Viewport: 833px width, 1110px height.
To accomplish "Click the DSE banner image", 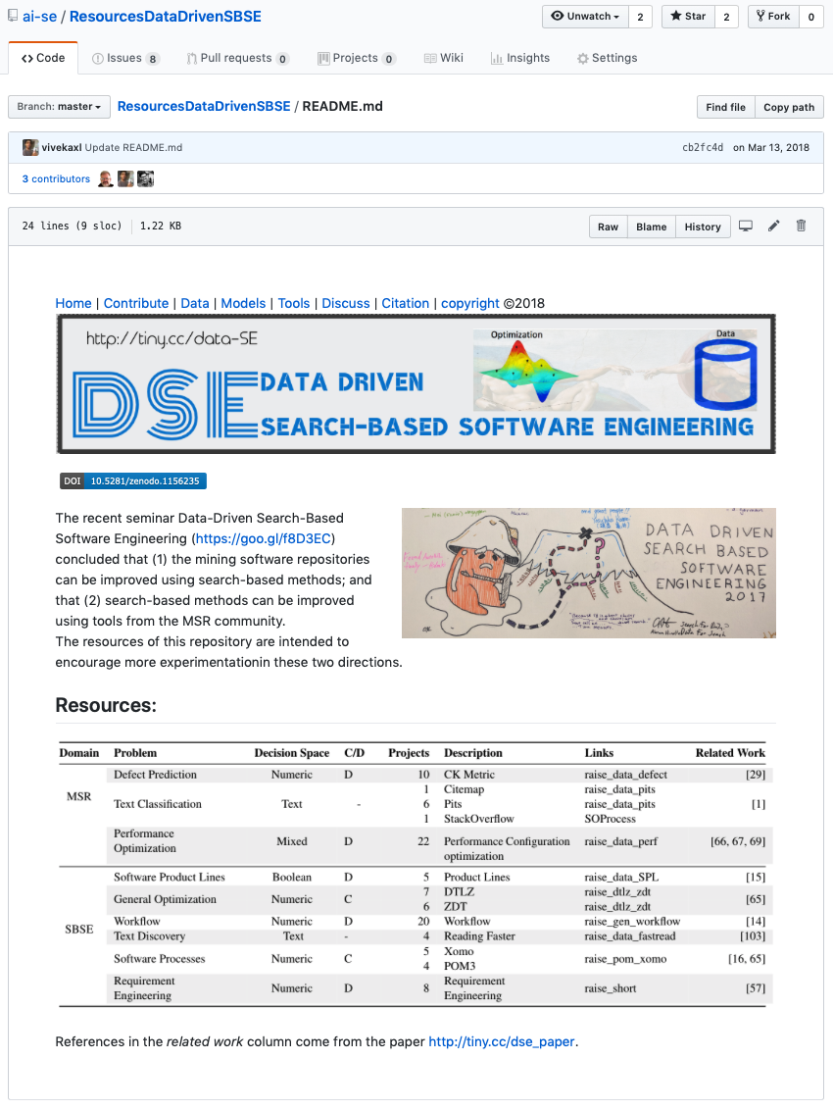I will click(416, 383).
